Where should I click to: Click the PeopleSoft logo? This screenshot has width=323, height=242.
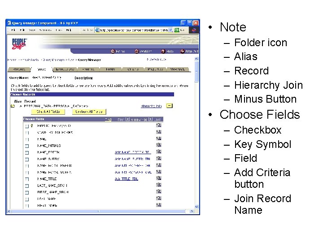[19, 43]
